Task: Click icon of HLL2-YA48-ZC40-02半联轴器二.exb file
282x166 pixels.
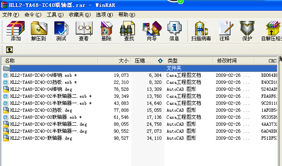Action: (x=6, y=97)
